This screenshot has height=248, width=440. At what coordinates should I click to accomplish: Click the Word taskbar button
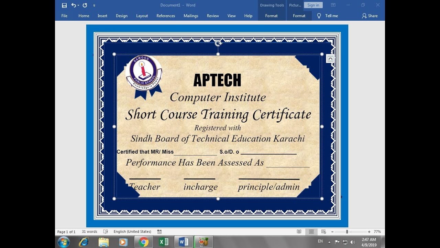(x=184, y=242)
